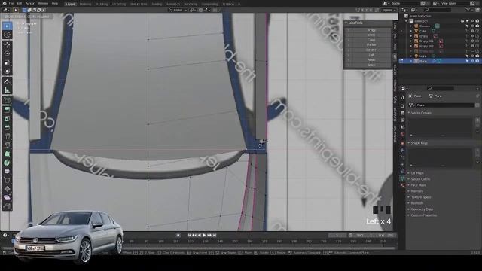Open the Window menu
Viewport: 482px width, 271px height.
coord(43,3)
